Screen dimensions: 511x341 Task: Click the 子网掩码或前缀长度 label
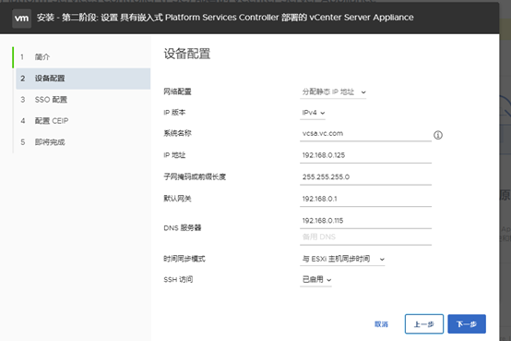(195, 177)
